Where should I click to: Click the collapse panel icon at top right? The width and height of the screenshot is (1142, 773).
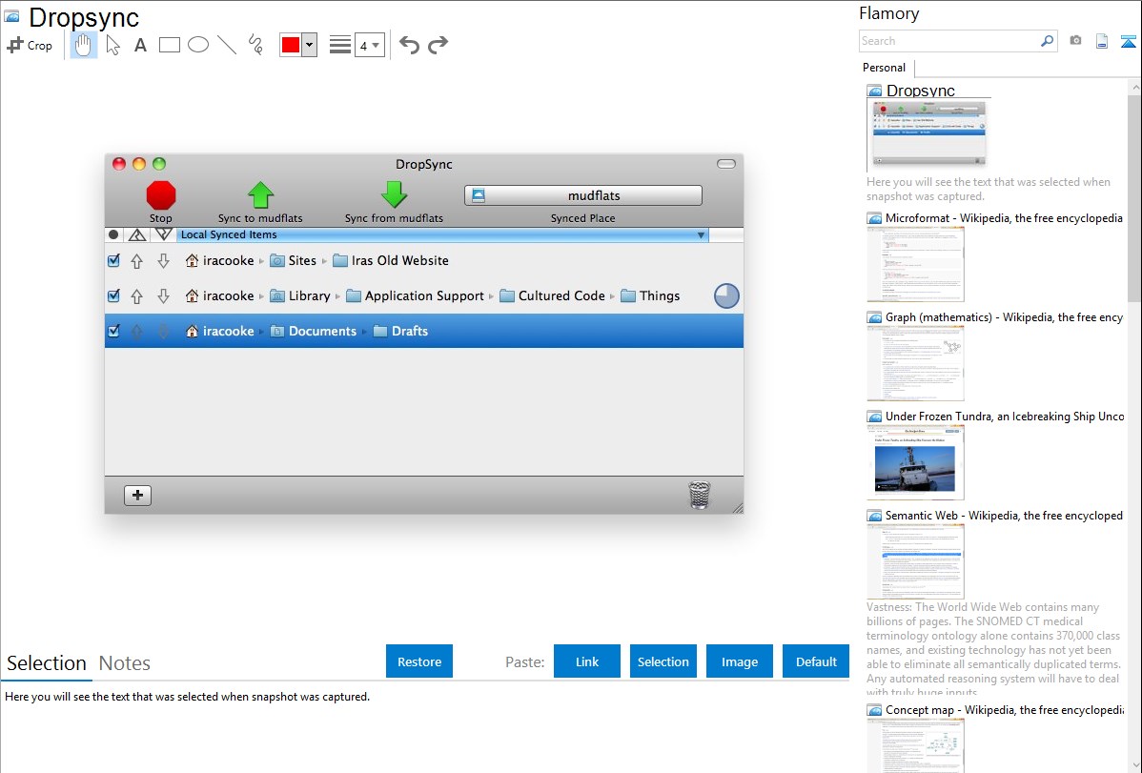[1128, 41]
